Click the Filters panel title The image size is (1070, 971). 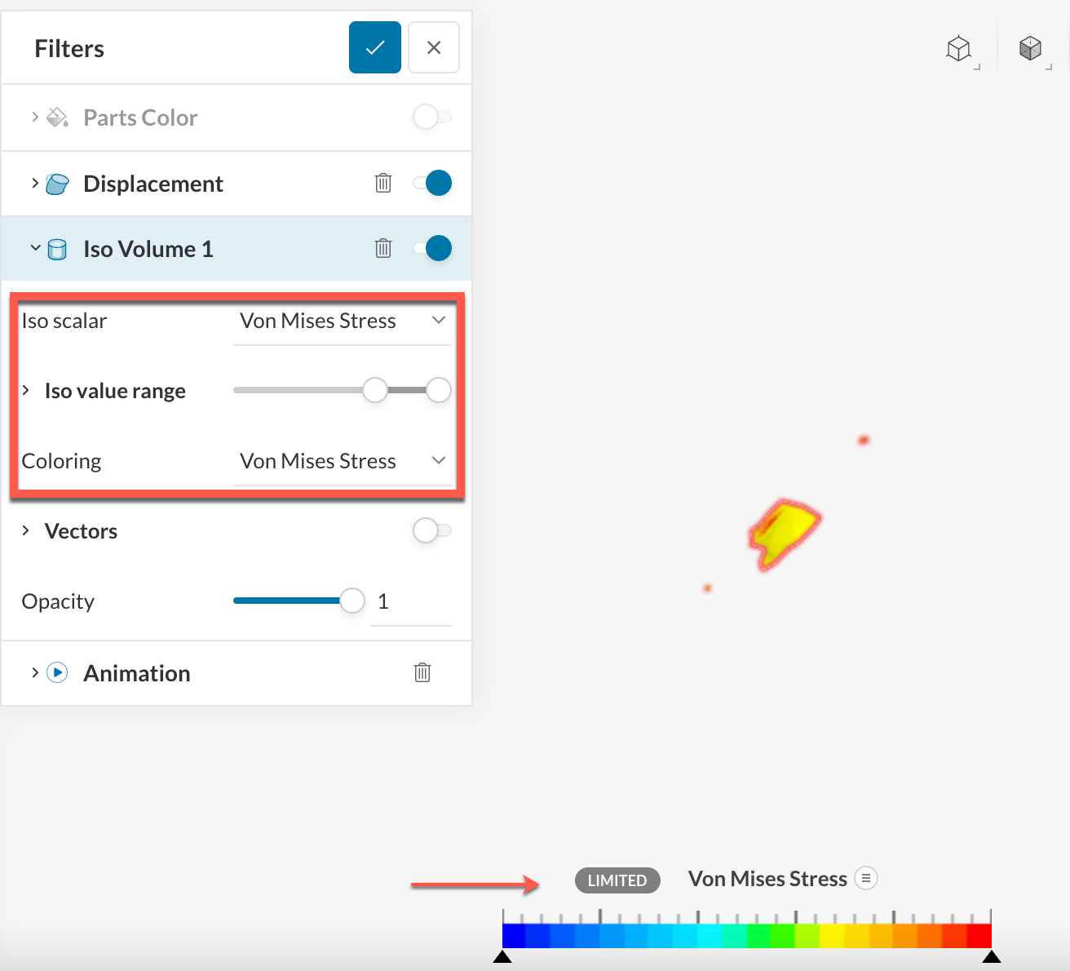pyautogui.click(x=69, y=49)
